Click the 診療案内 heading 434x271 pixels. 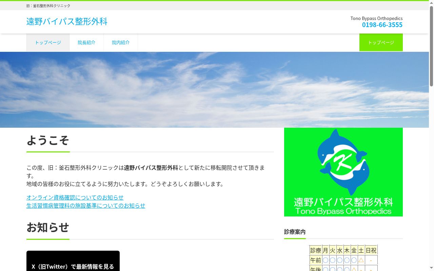(x=295, y=232)
